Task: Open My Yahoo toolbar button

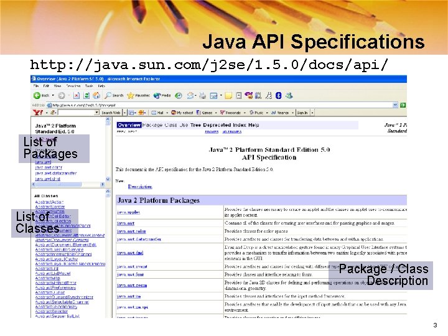Action: coord(182,113)
